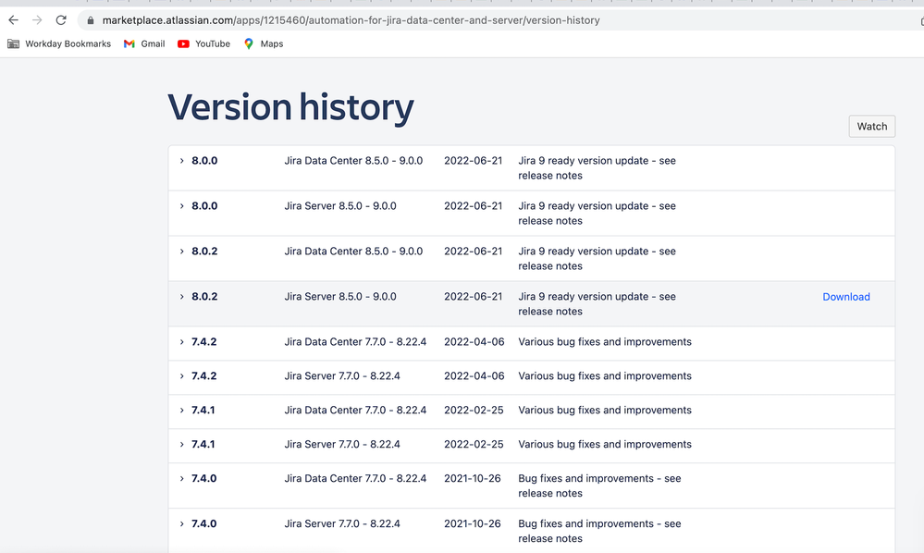Click the browser forward arrow

(x=37, y=20)
